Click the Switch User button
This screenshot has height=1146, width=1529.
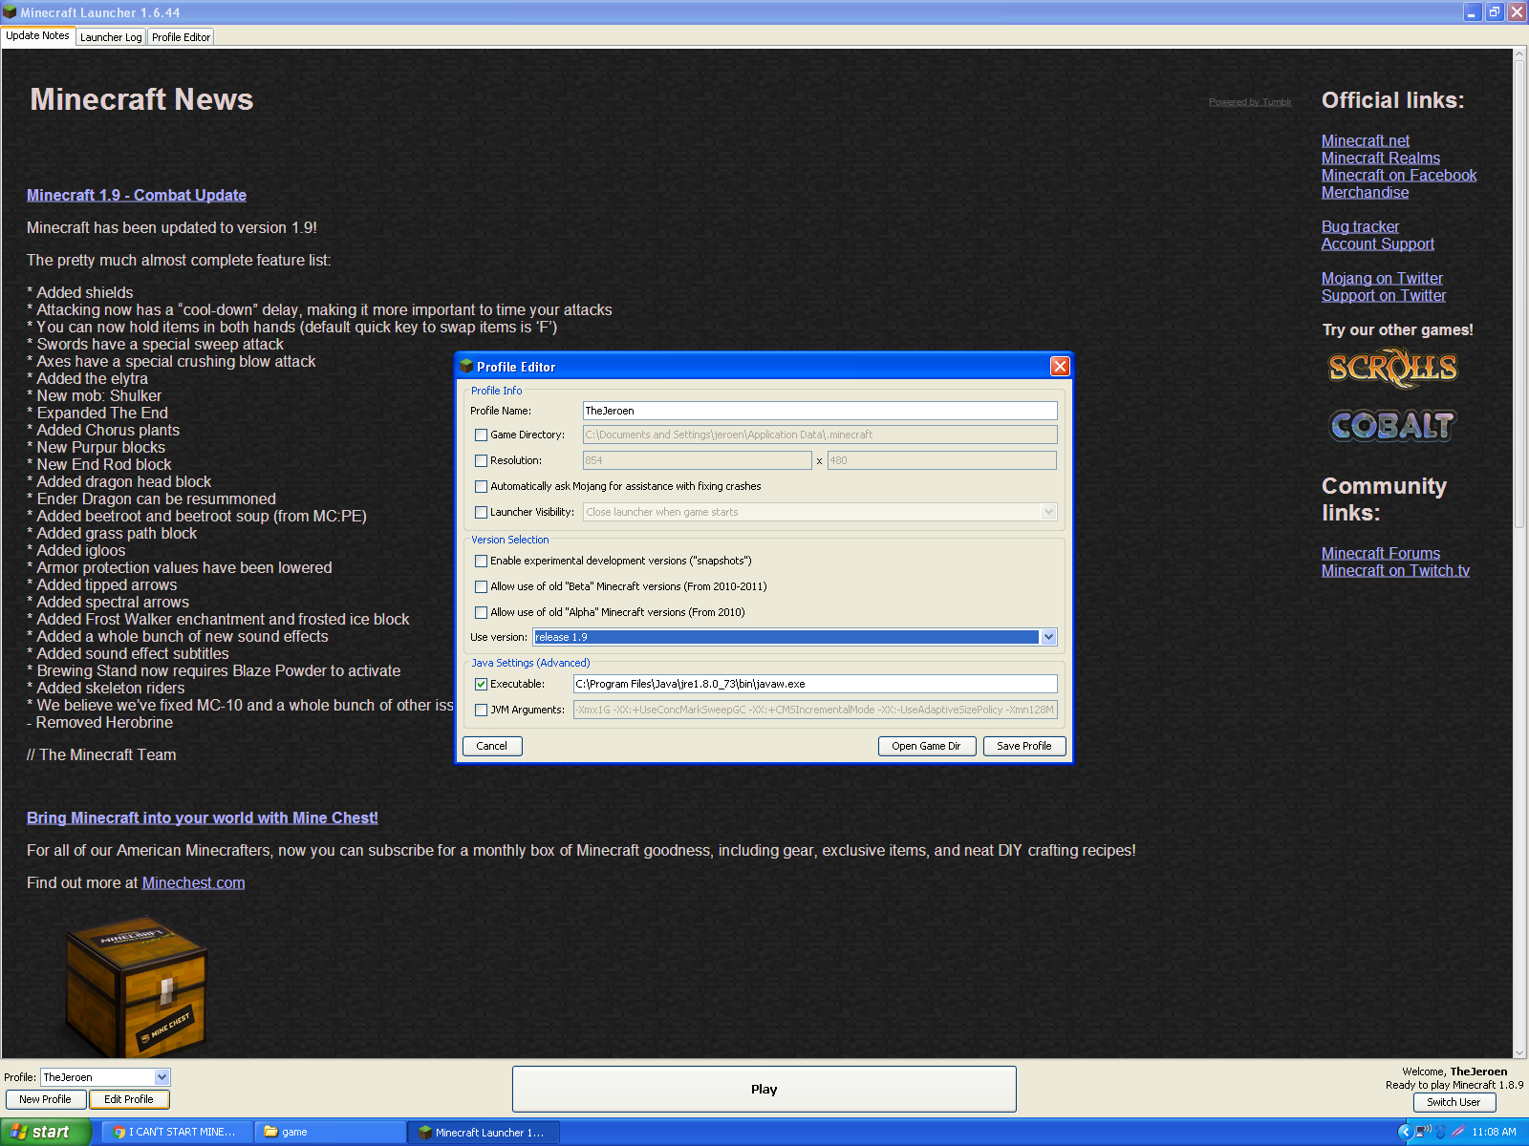coord(1454,1102)
